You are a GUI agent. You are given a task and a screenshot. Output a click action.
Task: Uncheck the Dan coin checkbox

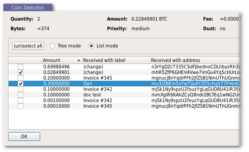point(20,83)
